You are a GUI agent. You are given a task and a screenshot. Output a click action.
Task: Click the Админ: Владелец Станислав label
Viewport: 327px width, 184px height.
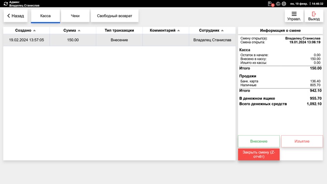[24, 4]
